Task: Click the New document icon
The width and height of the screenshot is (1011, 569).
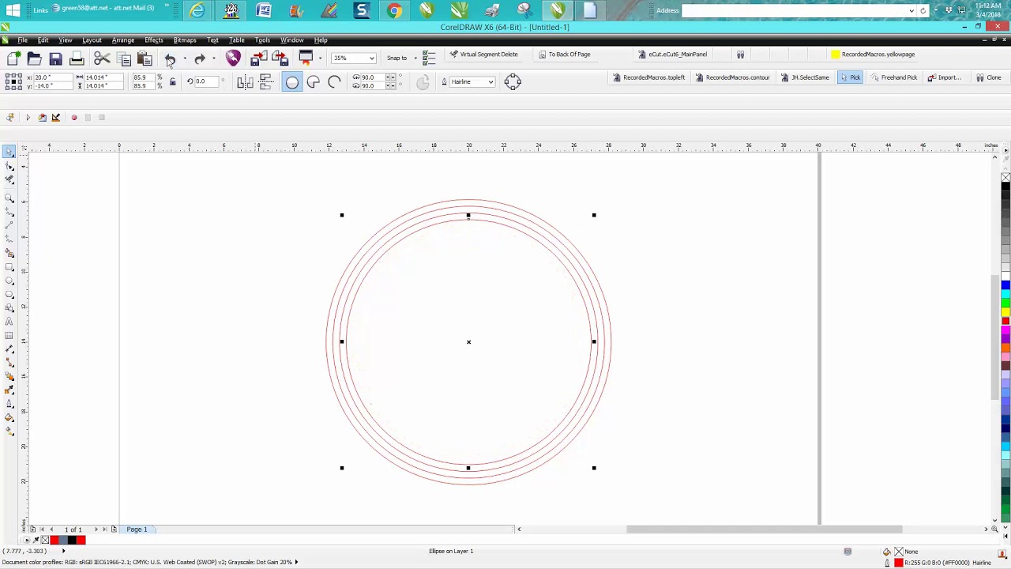Action: [13, 58]
